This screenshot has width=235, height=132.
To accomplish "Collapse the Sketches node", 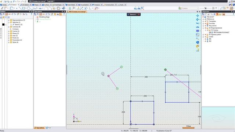I will (x=9, y=22).
